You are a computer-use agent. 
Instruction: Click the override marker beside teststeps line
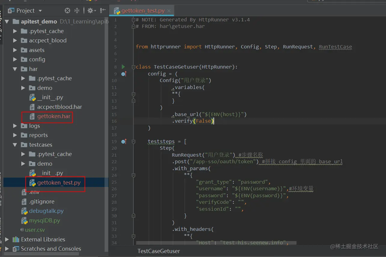[x=124, y=141]
